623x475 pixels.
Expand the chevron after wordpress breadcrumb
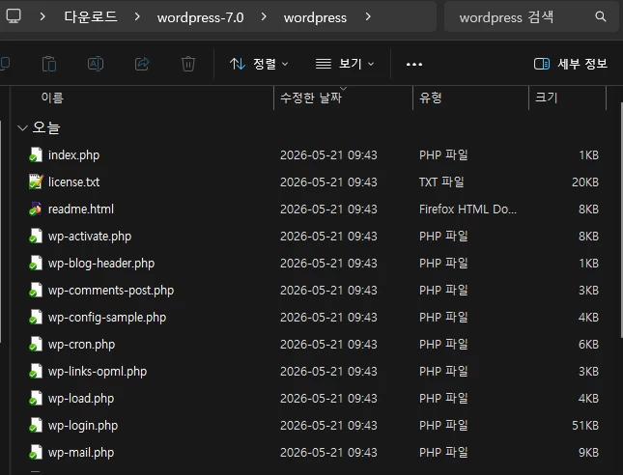pyautogui.click(x=368, y=16)
